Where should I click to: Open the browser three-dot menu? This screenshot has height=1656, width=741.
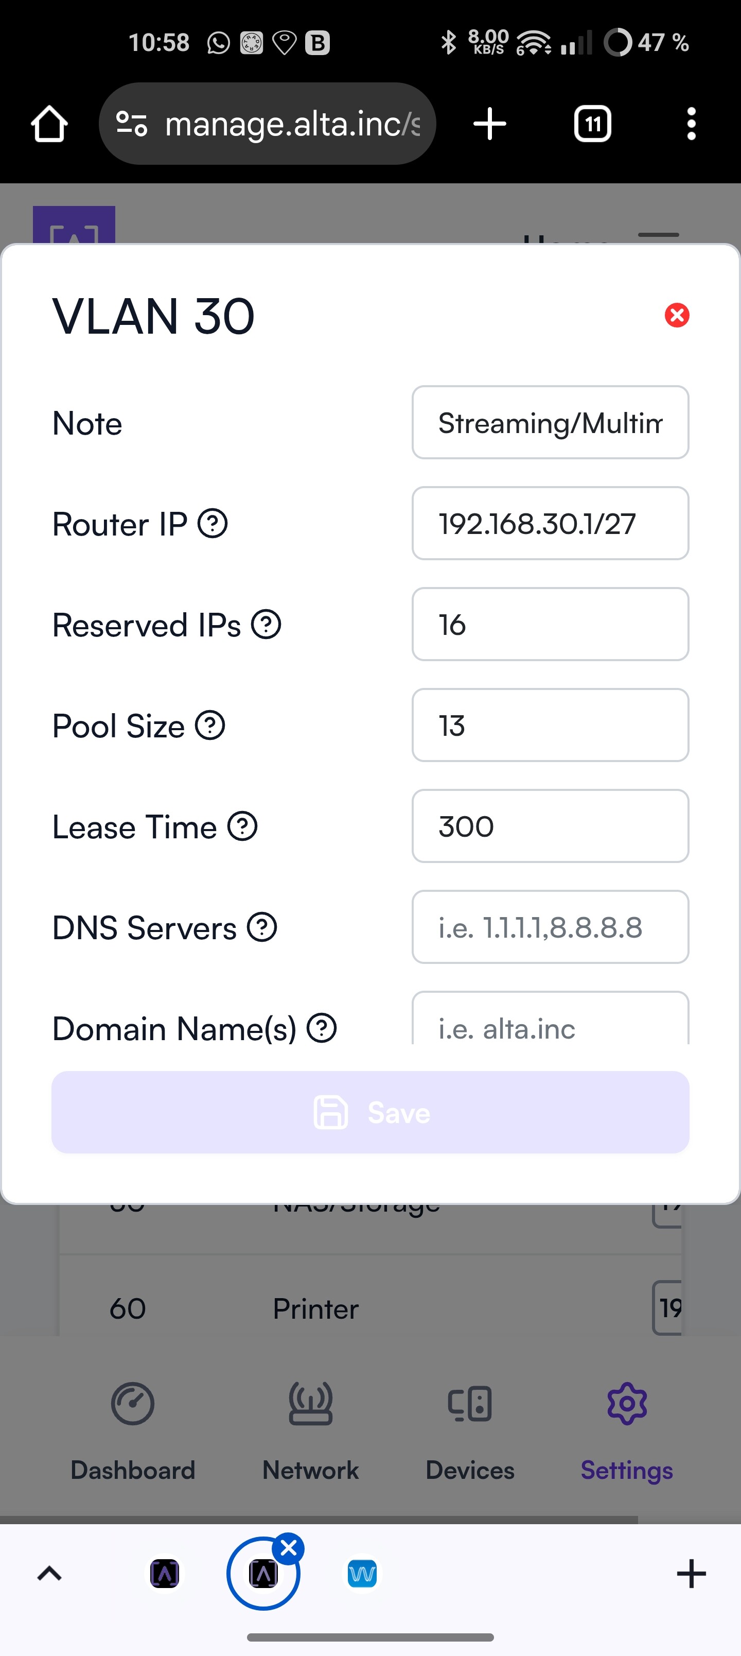click(x=692, y=124)
